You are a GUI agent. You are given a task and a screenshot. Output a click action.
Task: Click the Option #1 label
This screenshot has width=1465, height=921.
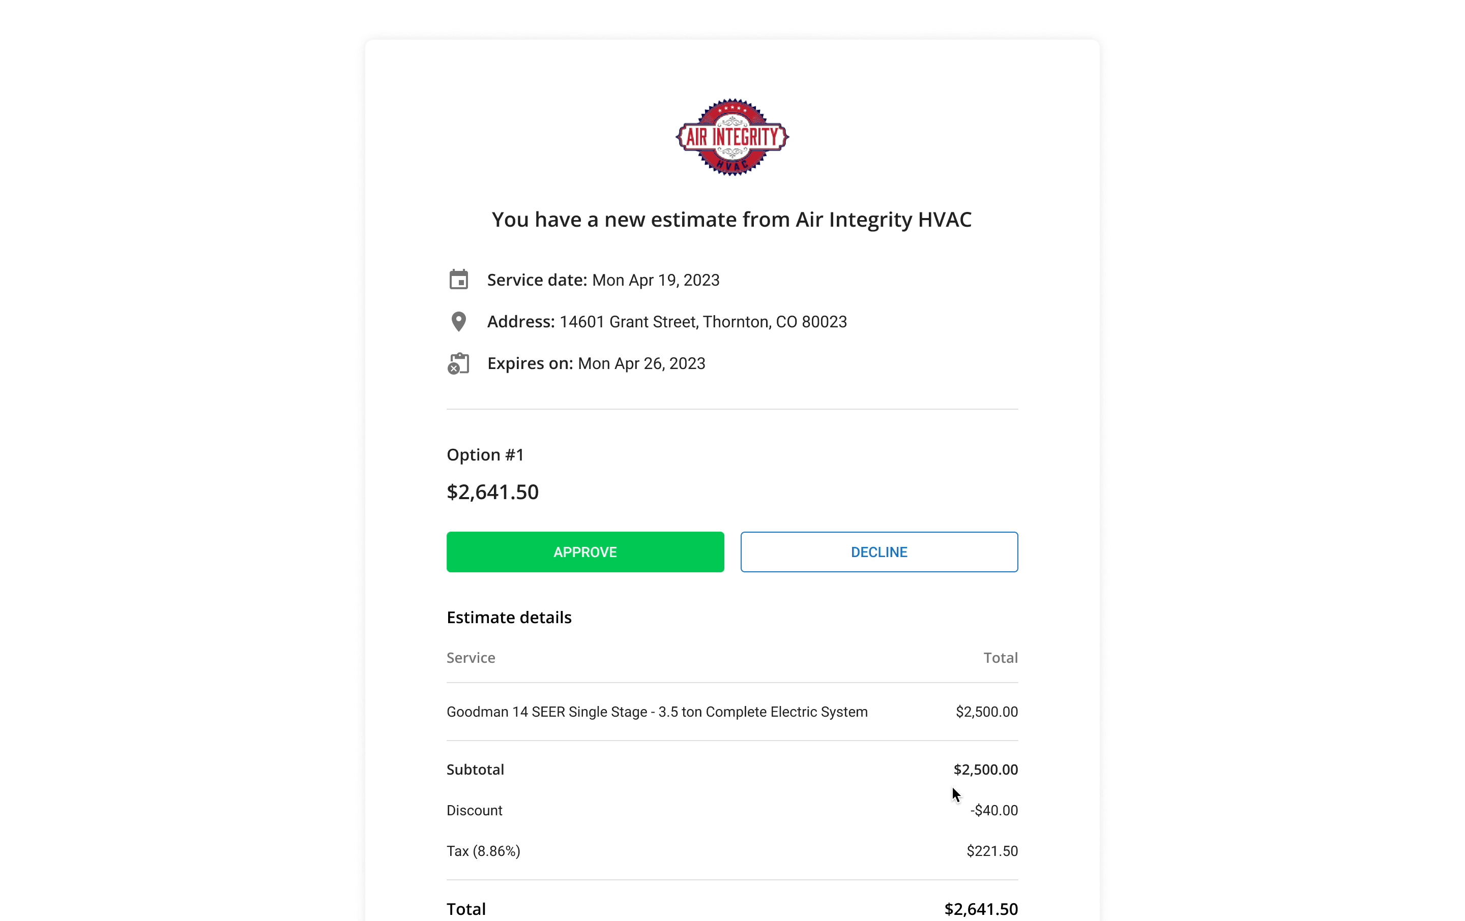485,455
